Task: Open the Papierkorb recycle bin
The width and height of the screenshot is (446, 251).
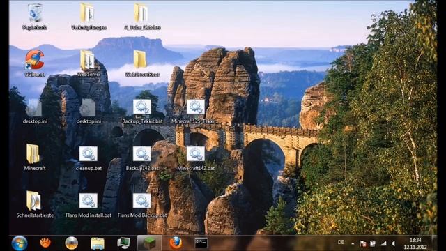Action: (x=35, y=17)
